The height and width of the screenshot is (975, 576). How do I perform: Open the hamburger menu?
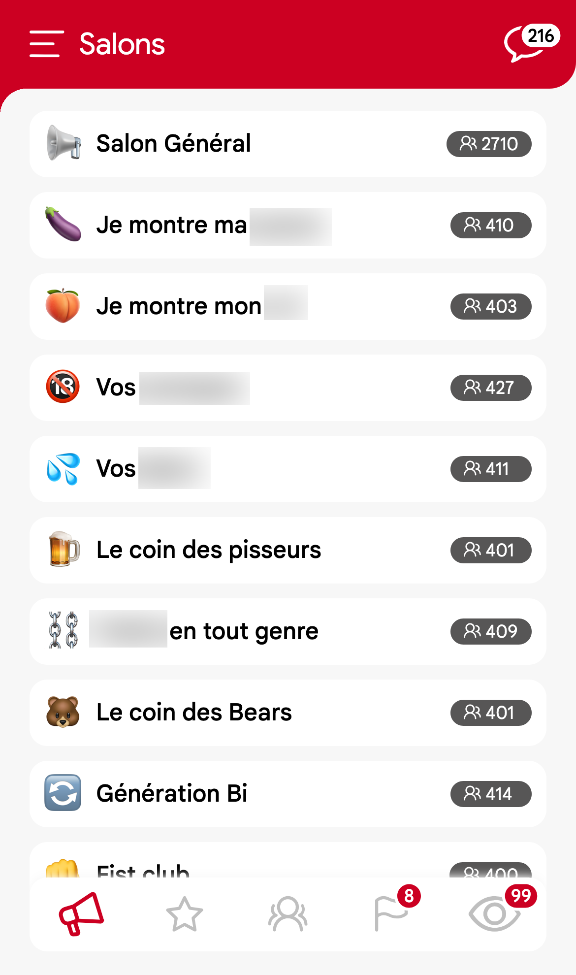pyautogui.click(x=46, y=44)
